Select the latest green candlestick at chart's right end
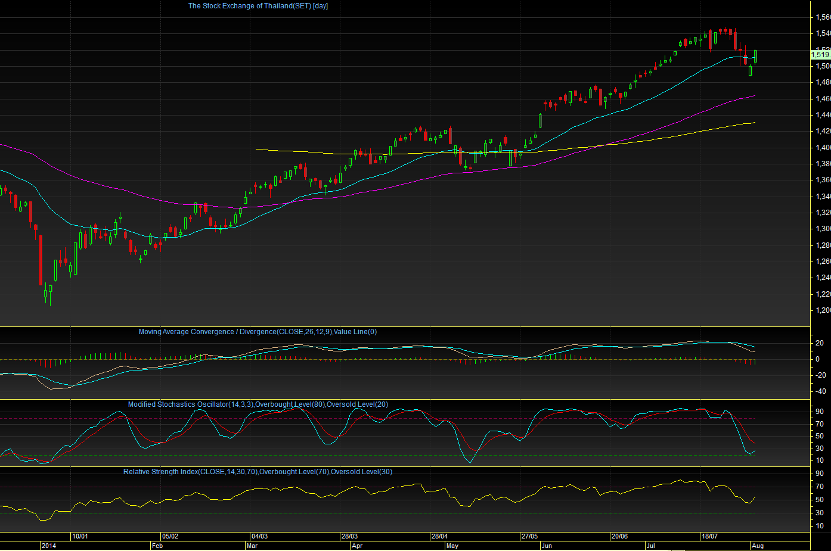 coord(755,57)
